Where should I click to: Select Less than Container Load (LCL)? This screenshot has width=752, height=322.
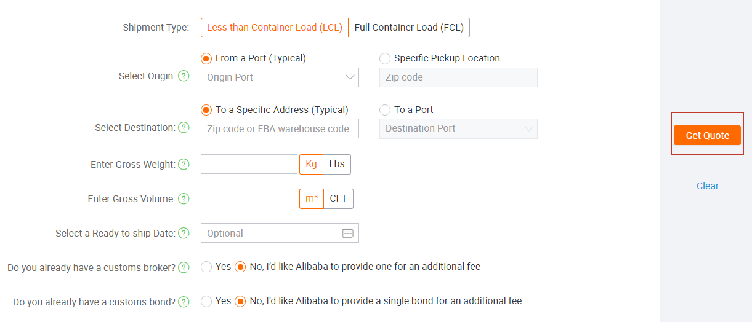[x=274, y=28]
